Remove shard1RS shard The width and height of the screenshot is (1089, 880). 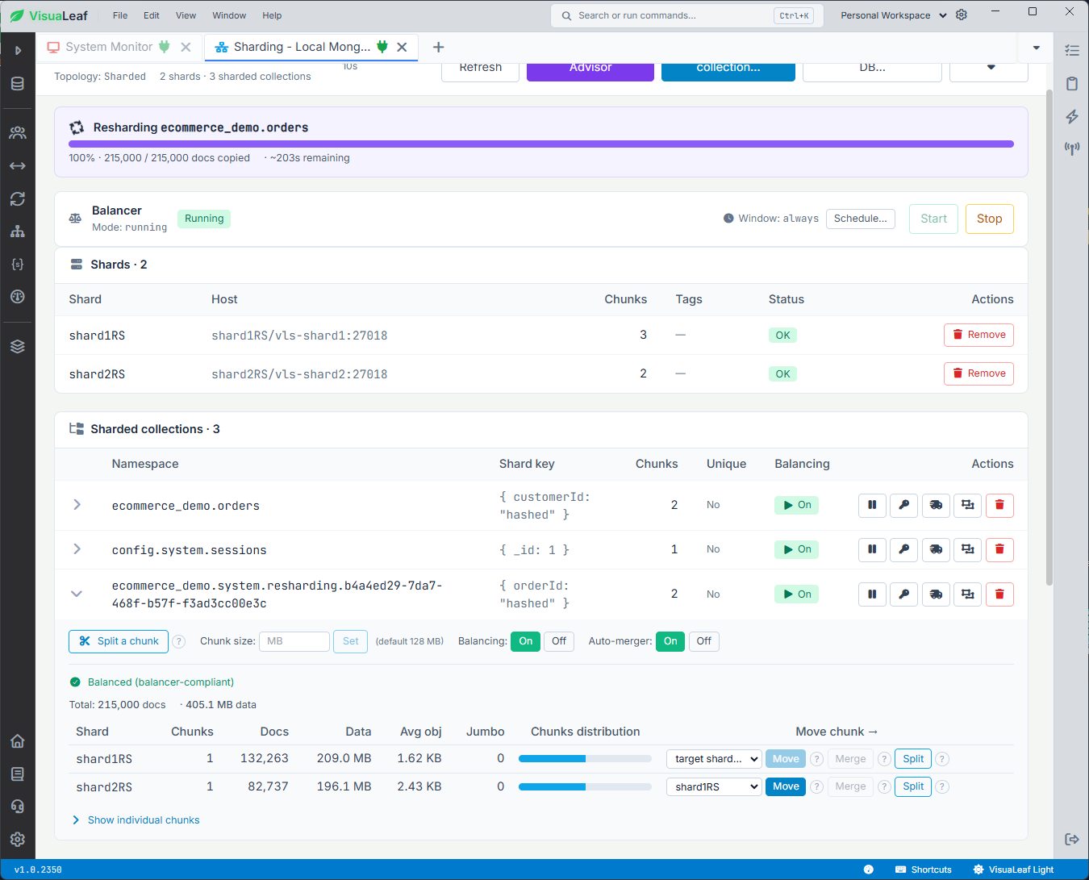978,335
